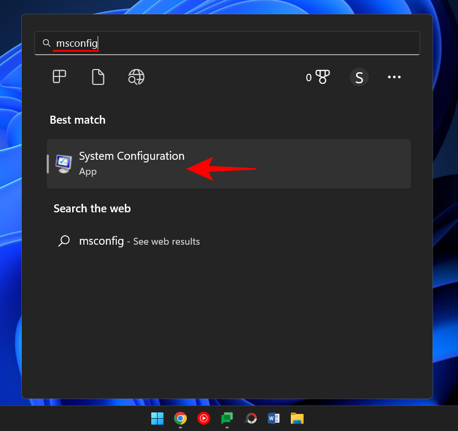Open the ellipsis more options menu
This screenshot has width=458, height=431.
394,77
